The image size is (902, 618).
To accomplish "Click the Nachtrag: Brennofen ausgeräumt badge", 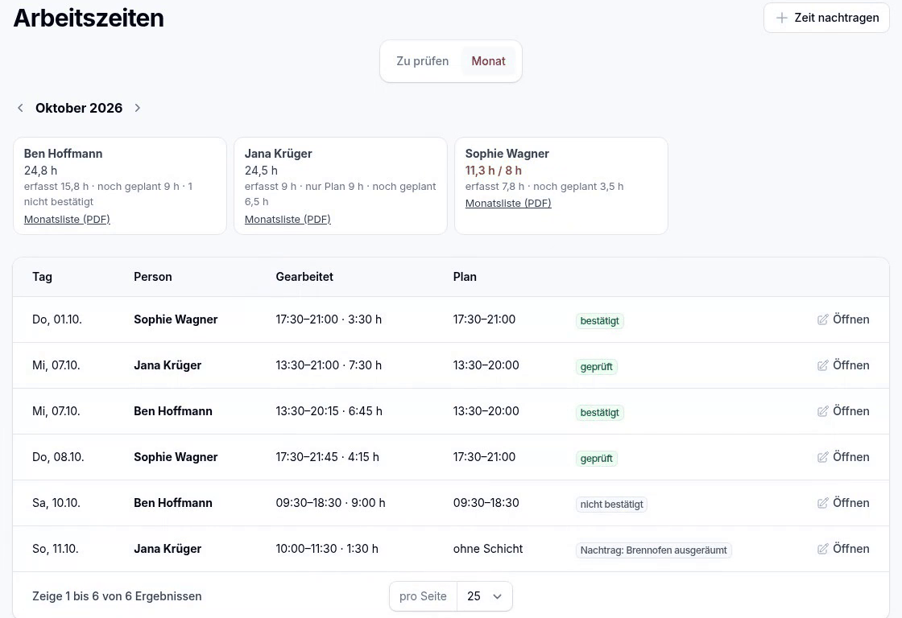I will coord(653,550).
